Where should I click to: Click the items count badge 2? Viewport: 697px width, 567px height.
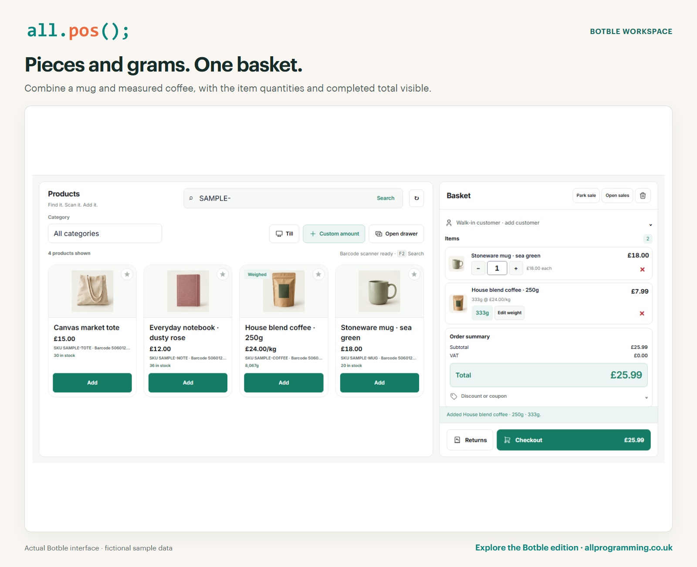(648, 239)
